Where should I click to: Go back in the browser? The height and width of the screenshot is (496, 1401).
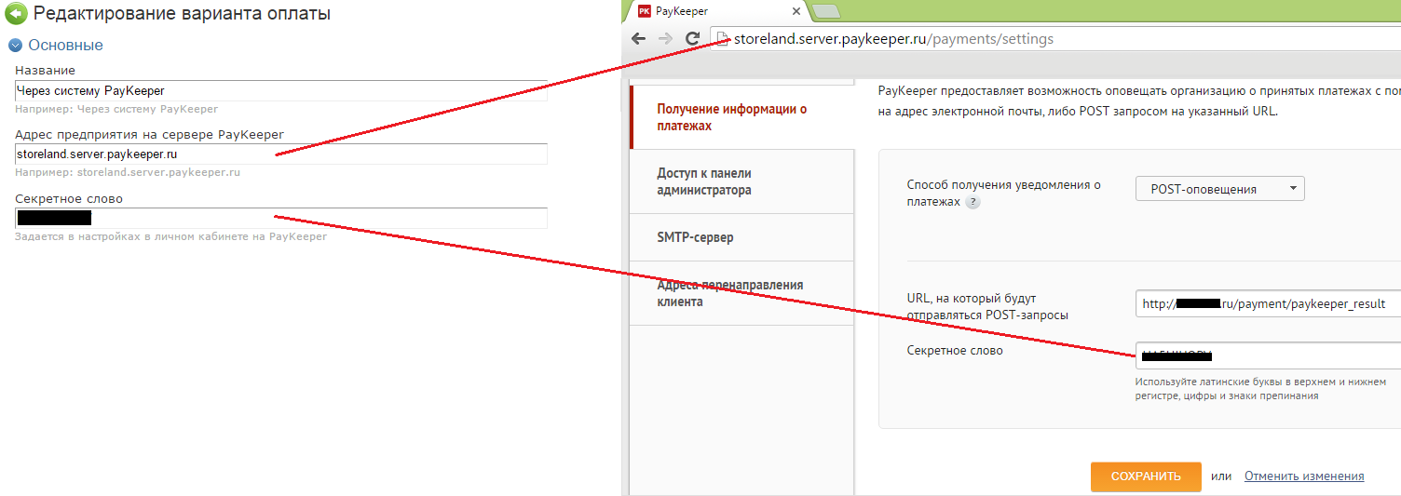(x=638, y=39)
